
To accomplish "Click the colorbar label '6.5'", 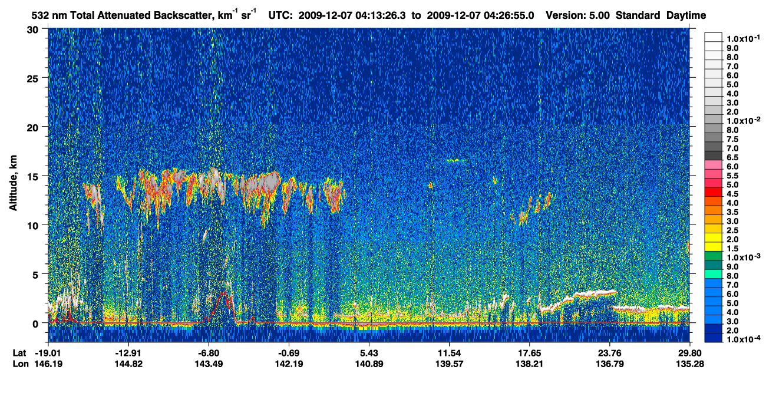I will 733,157.
